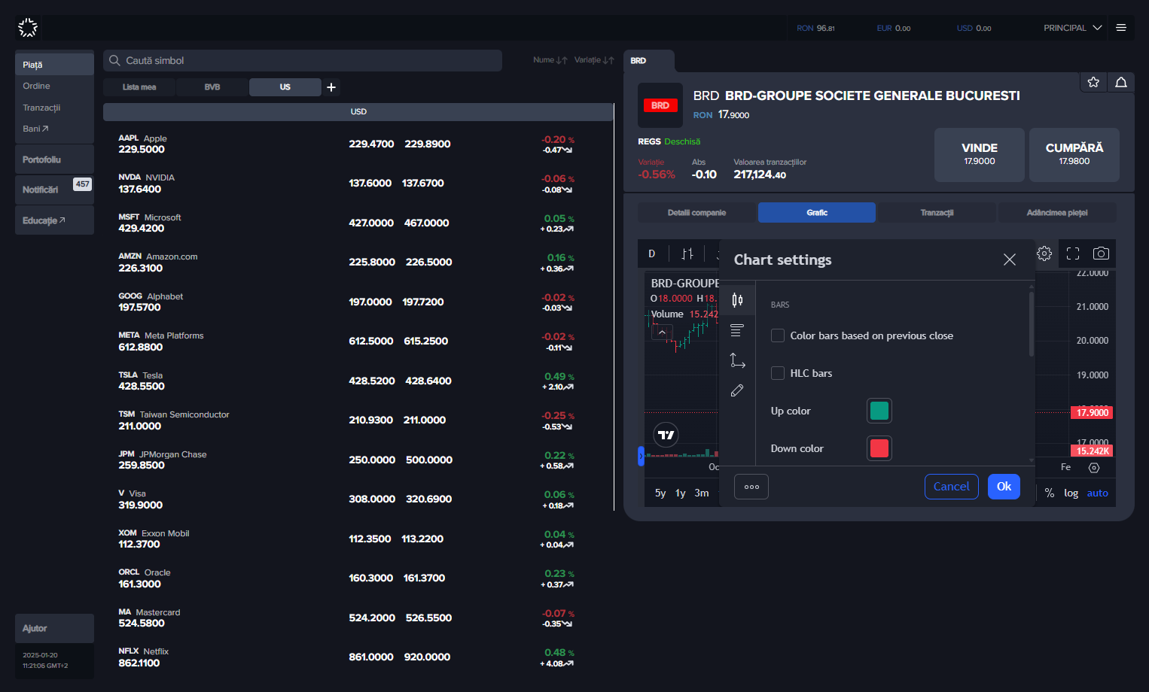This screenshot has height=692, width=1149.
Task: Toggle log scale on chart
Action: click(1071, 493)
